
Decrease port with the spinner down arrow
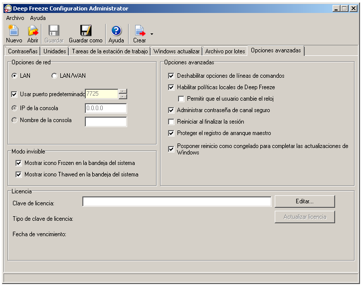[x=123, y=96]
